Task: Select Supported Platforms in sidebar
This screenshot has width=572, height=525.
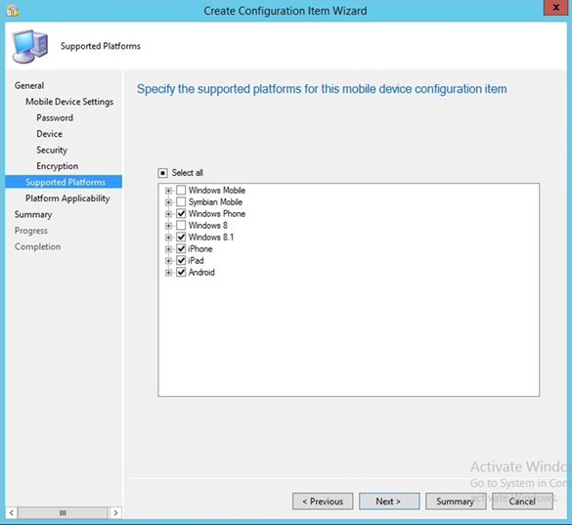Action: coord(64,182)
